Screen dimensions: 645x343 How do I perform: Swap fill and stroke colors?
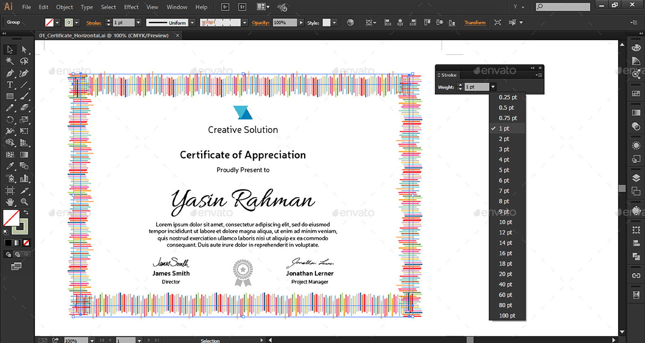point(26,213)
